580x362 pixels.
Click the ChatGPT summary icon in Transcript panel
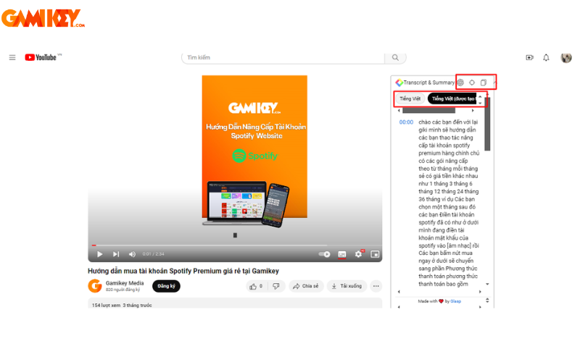pos(460,83)
